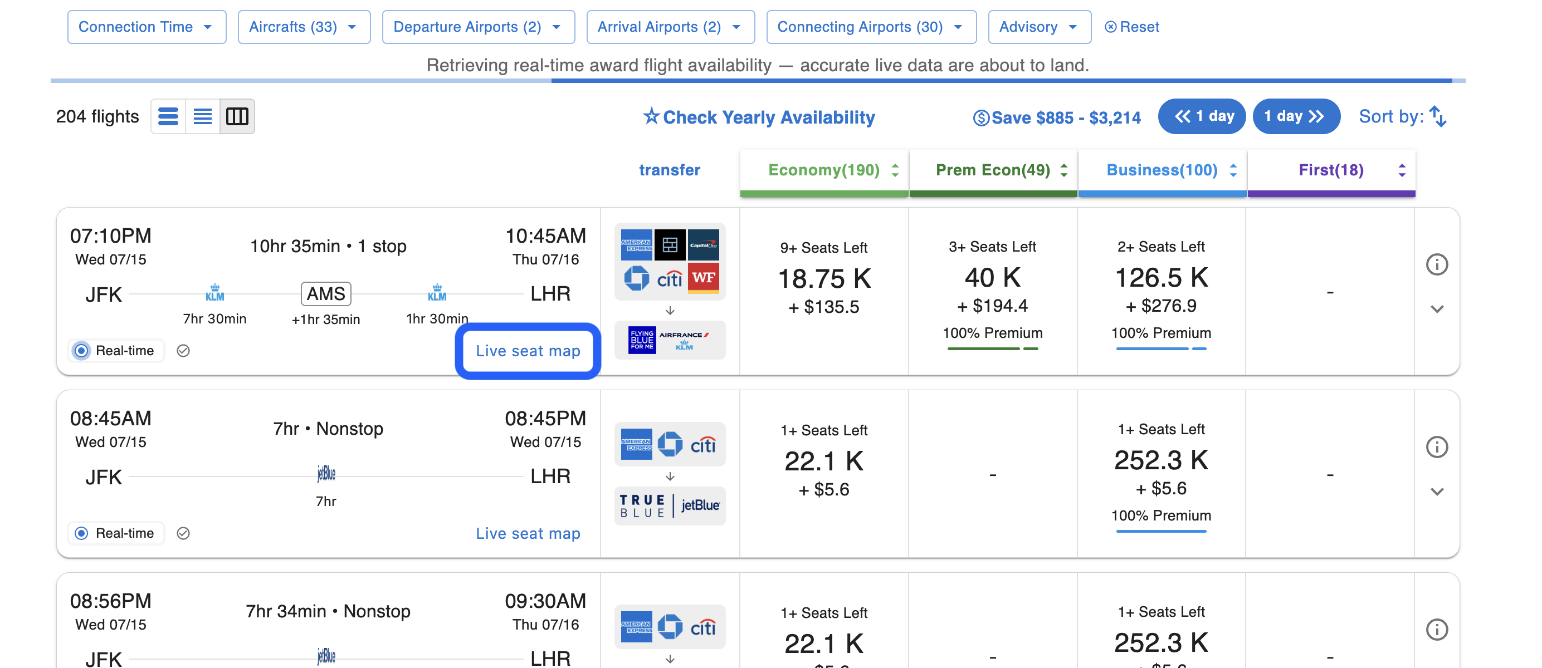This screenshot has height=668, width=1542.
Task: Open info icon for 08:56PM flight
Action: point(1437,628)
